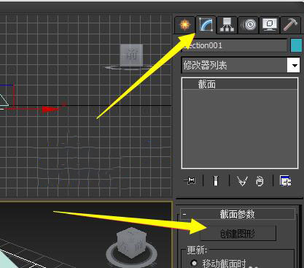
Task: Click the Section001 object name field
Action: [235, 45]
